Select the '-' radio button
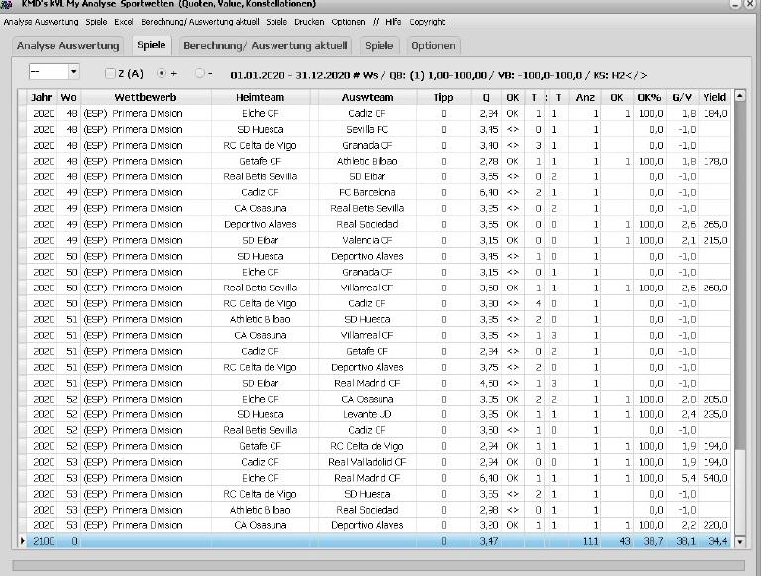The image size is (761, 576). click(199, 73)
